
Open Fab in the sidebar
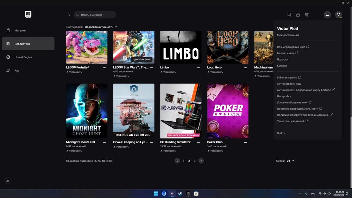[28, 70]
